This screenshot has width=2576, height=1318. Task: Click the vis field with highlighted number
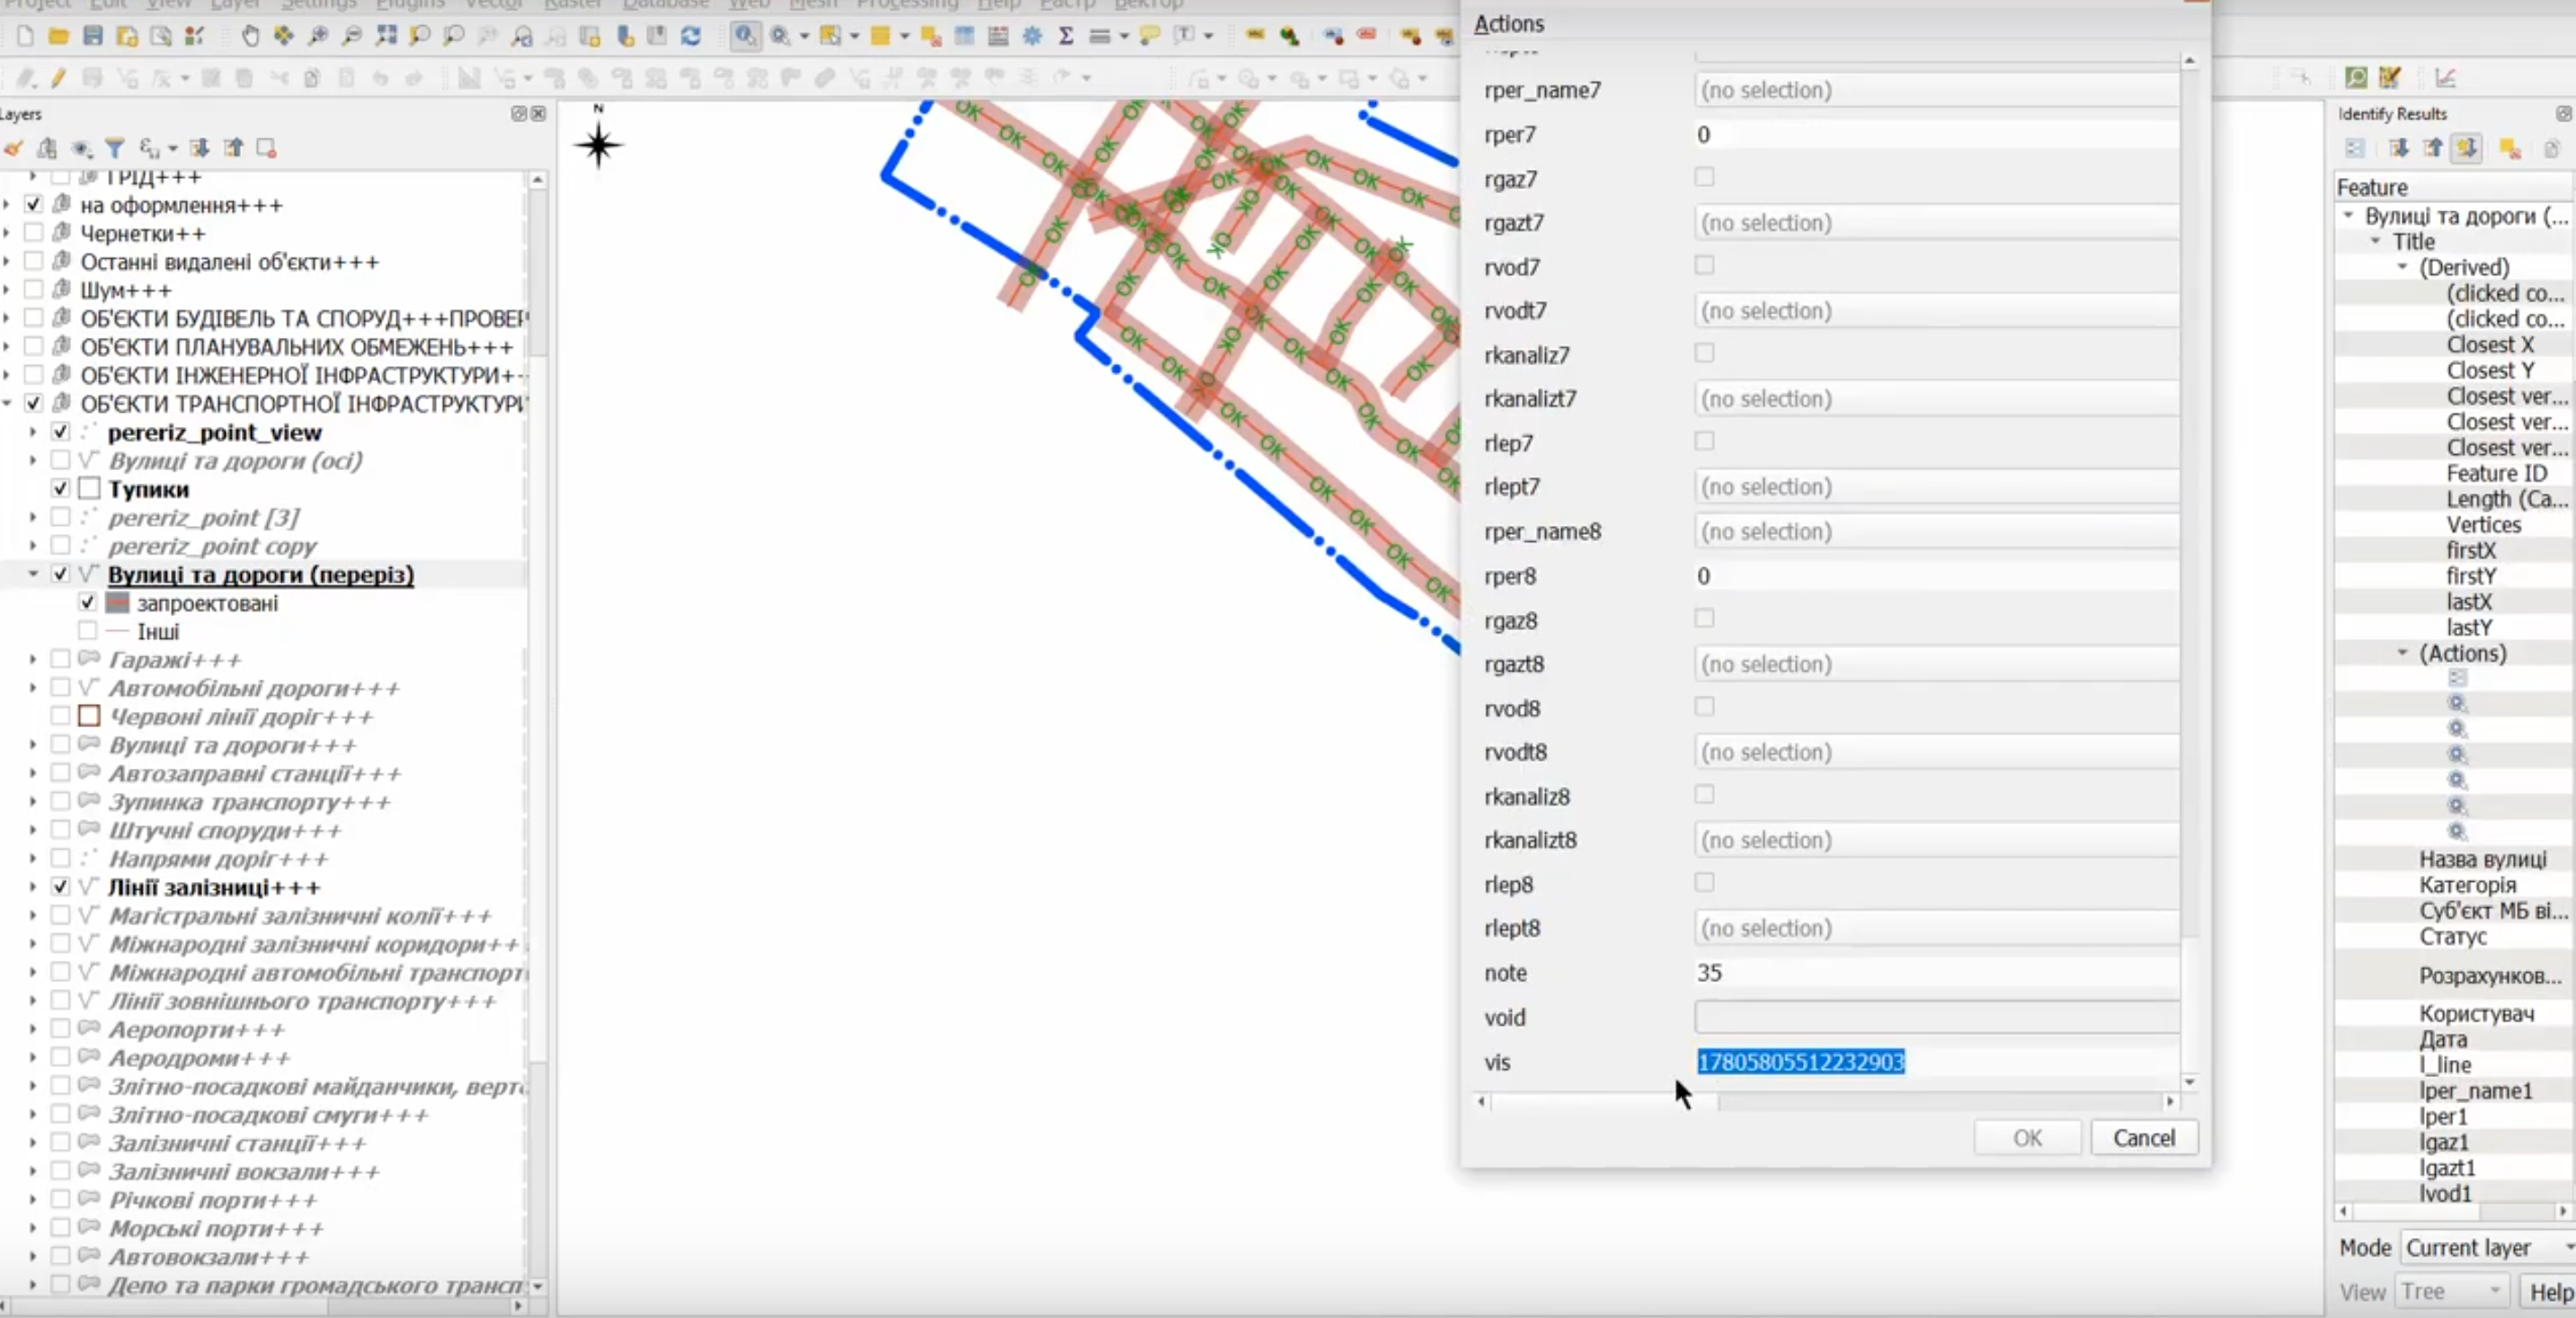point(1937,1062)
